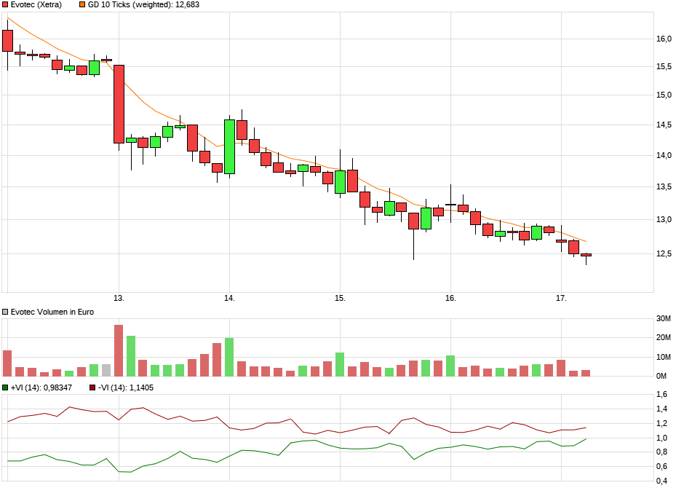The width and height of the screenshot is (684, 488).
Task: Click the dark red -VI (14) legend marker
Action: tap(91, 389)
